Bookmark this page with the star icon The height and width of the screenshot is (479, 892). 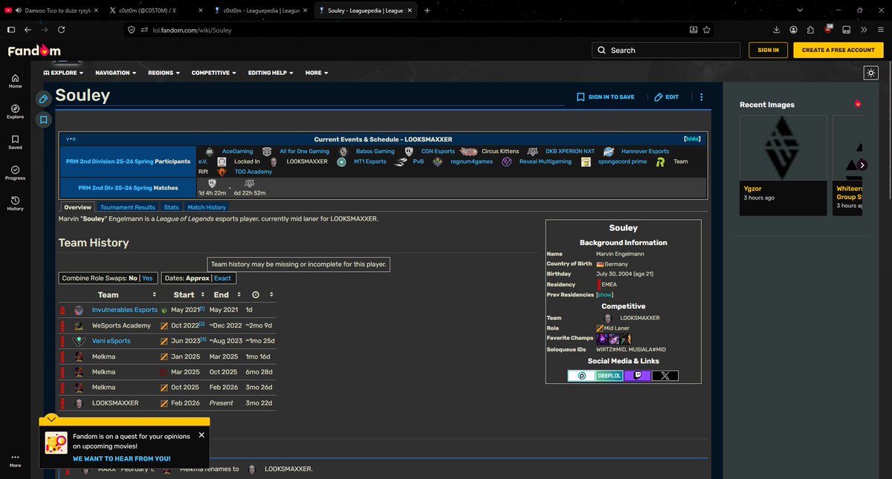[x=707, y=30]
